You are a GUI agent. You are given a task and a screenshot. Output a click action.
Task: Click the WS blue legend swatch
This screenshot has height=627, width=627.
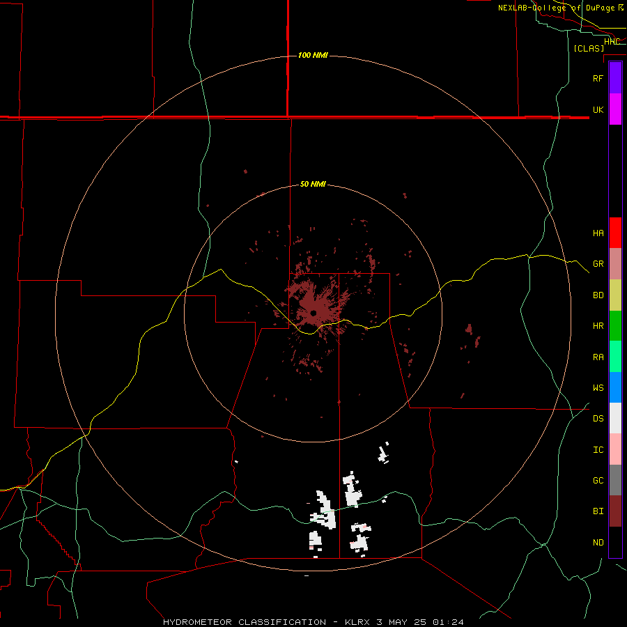click(x=615, y=387)
